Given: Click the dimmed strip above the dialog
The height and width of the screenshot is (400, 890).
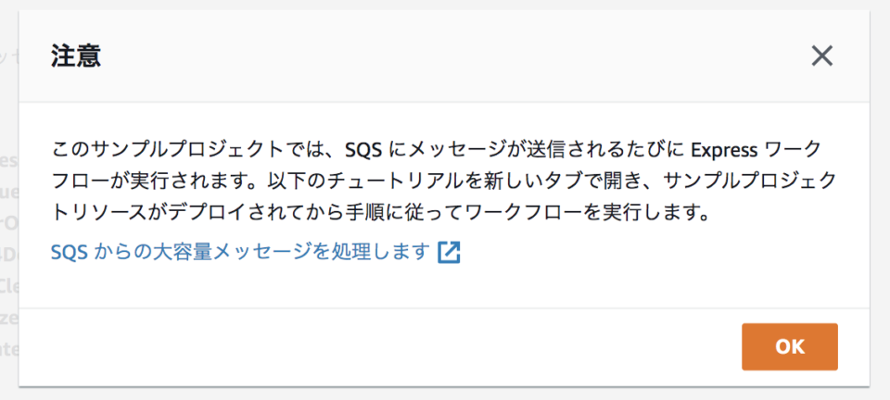Looking at the screenshot, I should point(445,5).
